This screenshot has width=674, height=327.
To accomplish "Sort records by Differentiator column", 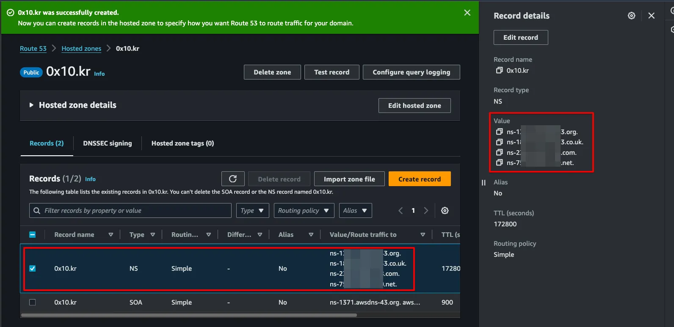I will click(x=260, y=235).
